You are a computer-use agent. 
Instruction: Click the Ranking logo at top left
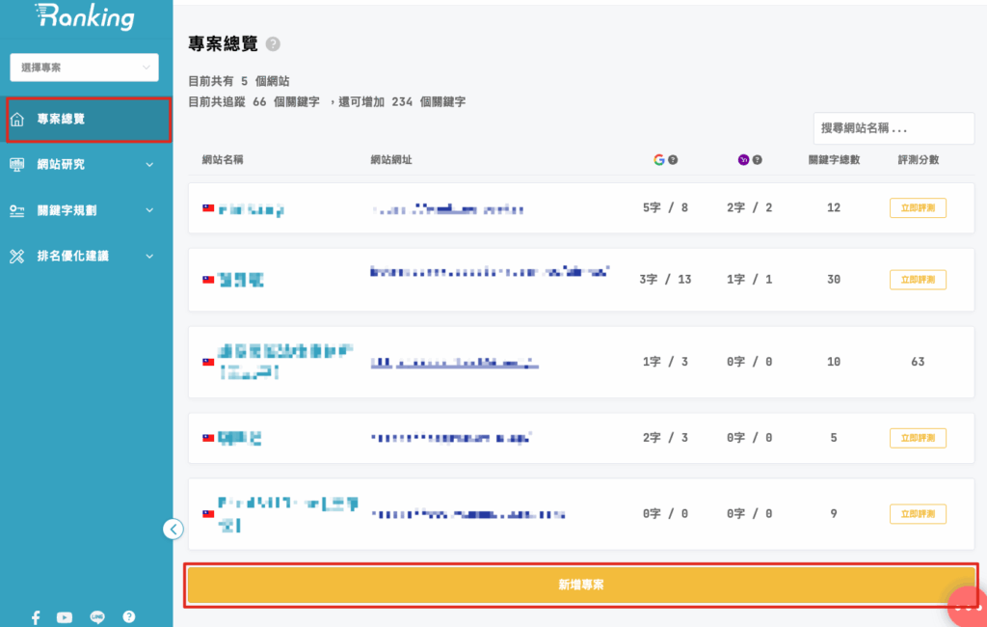tap(85, 17)
